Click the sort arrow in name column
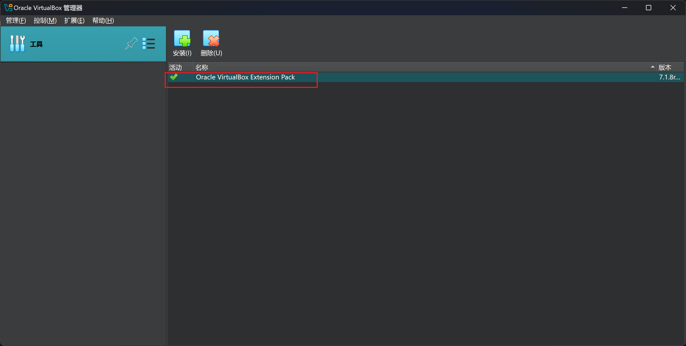The width and height of the screenshot is (686, 346). pos(653,67)
